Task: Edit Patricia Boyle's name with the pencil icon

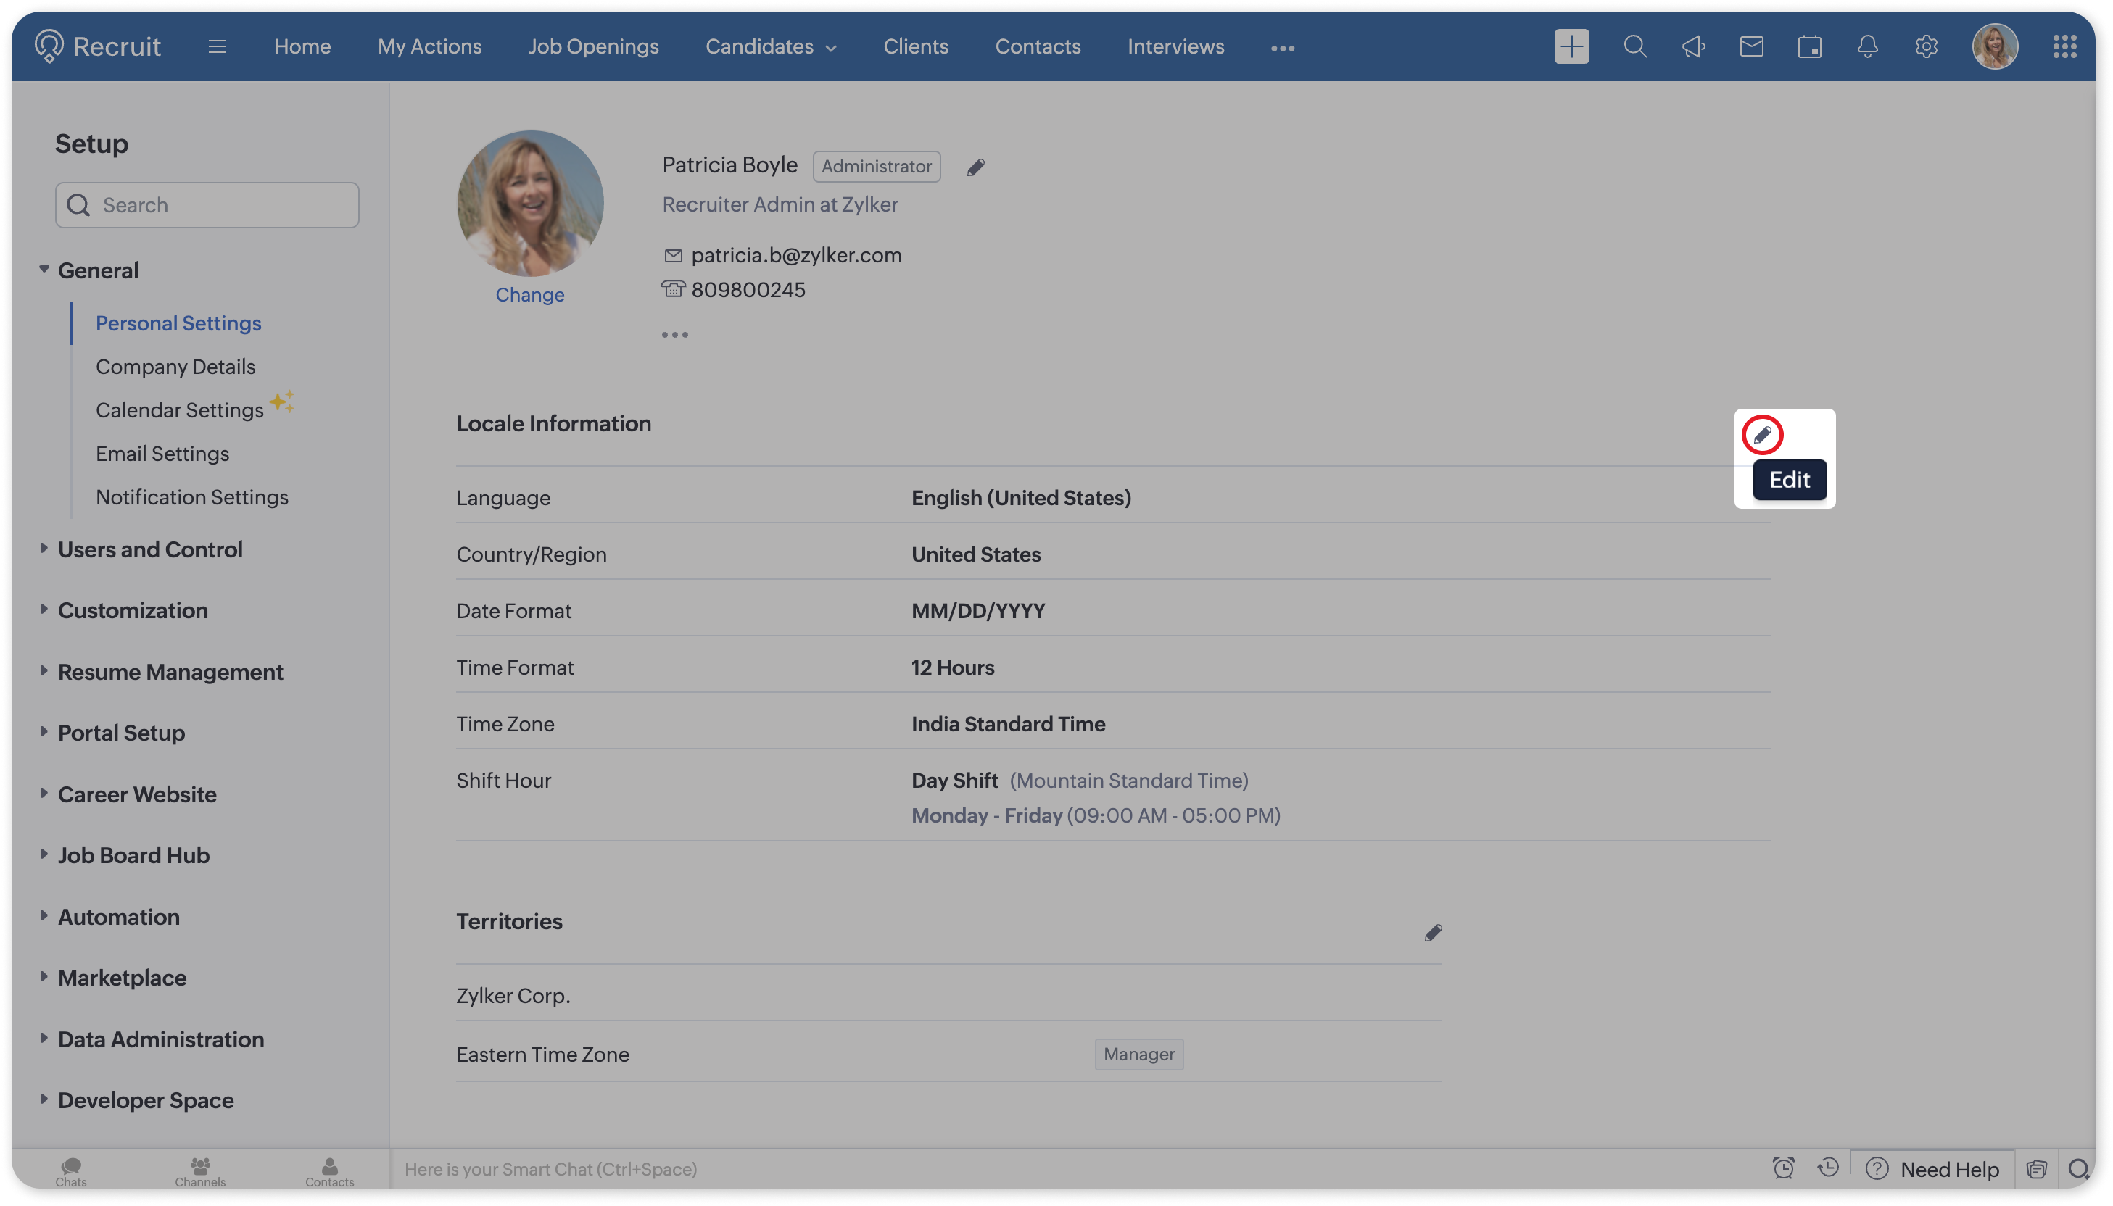Action: tap(975, 168)
